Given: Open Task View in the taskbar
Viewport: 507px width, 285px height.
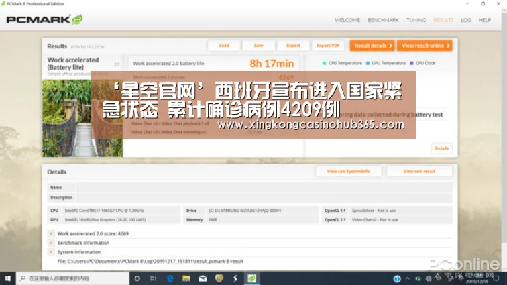Looking at the screenshot, I should (x=154, y=278).
